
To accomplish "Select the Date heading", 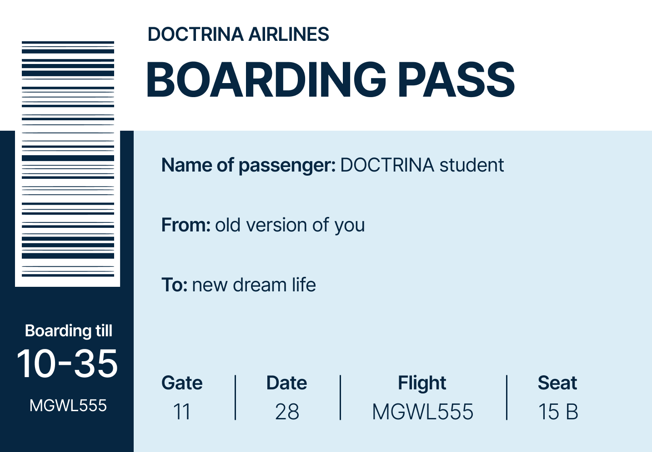I will (x=286, y=383).
